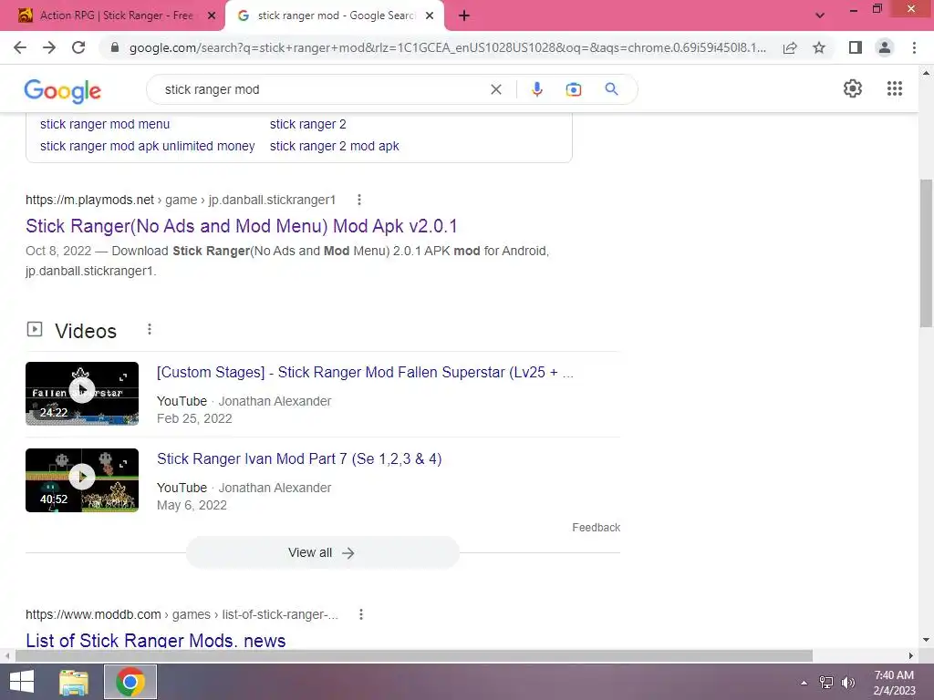
Task: Click the Chrome taskbar icon
Action: coord(130,682)
